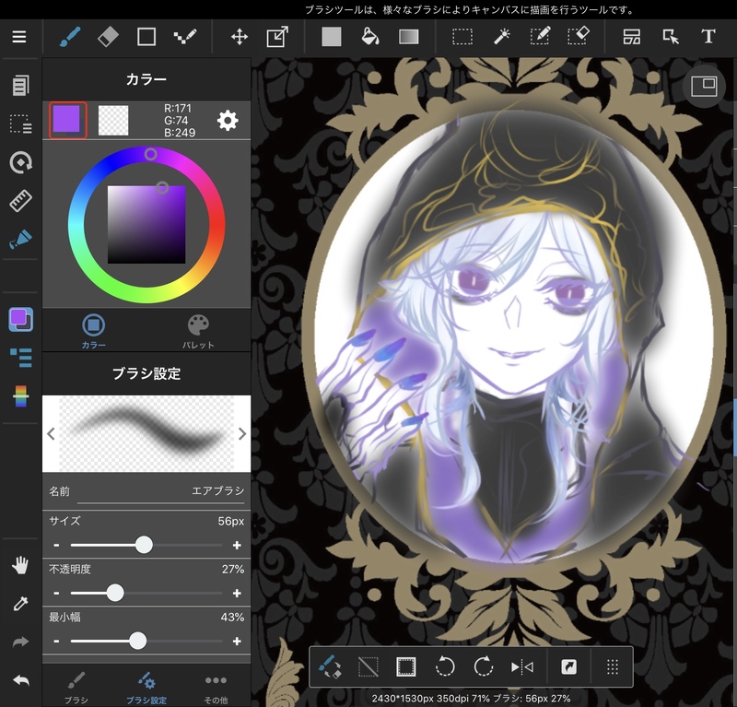737x707 pixels.
Task: Click the 不透明度 slider handle
Action: click(115, 594)
